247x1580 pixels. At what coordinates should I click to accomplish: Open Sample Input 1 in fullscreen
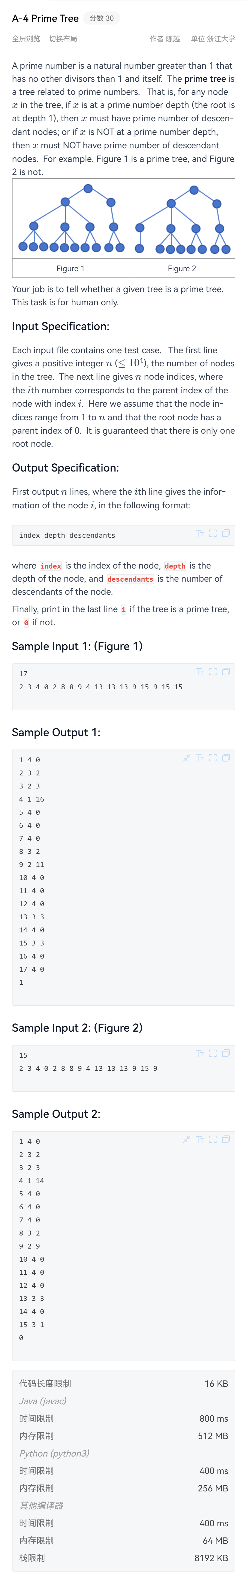[213, 672]
